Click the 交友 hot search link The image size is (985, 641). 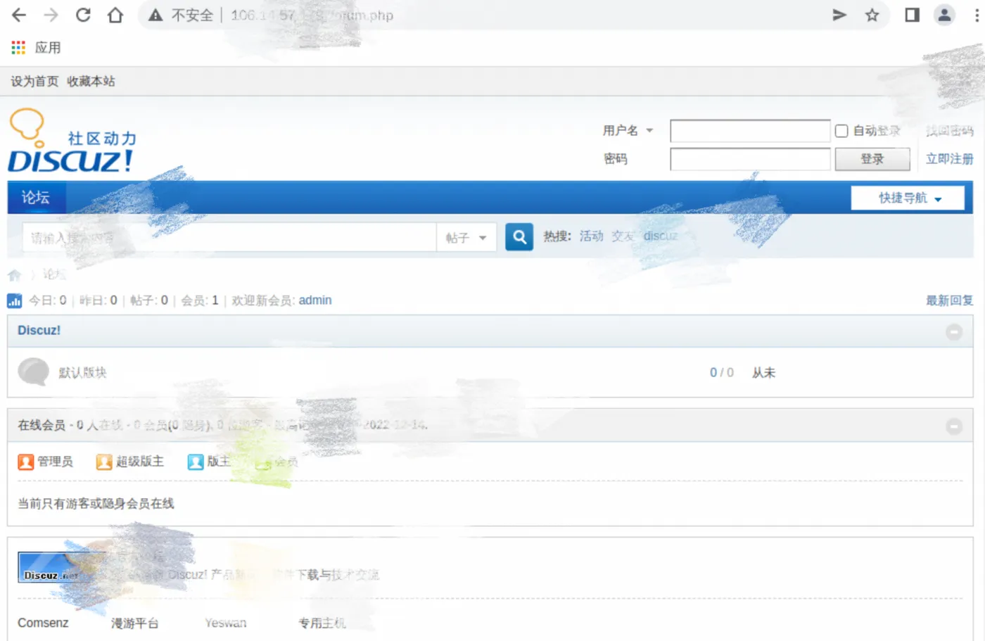[x=623, y=236]
